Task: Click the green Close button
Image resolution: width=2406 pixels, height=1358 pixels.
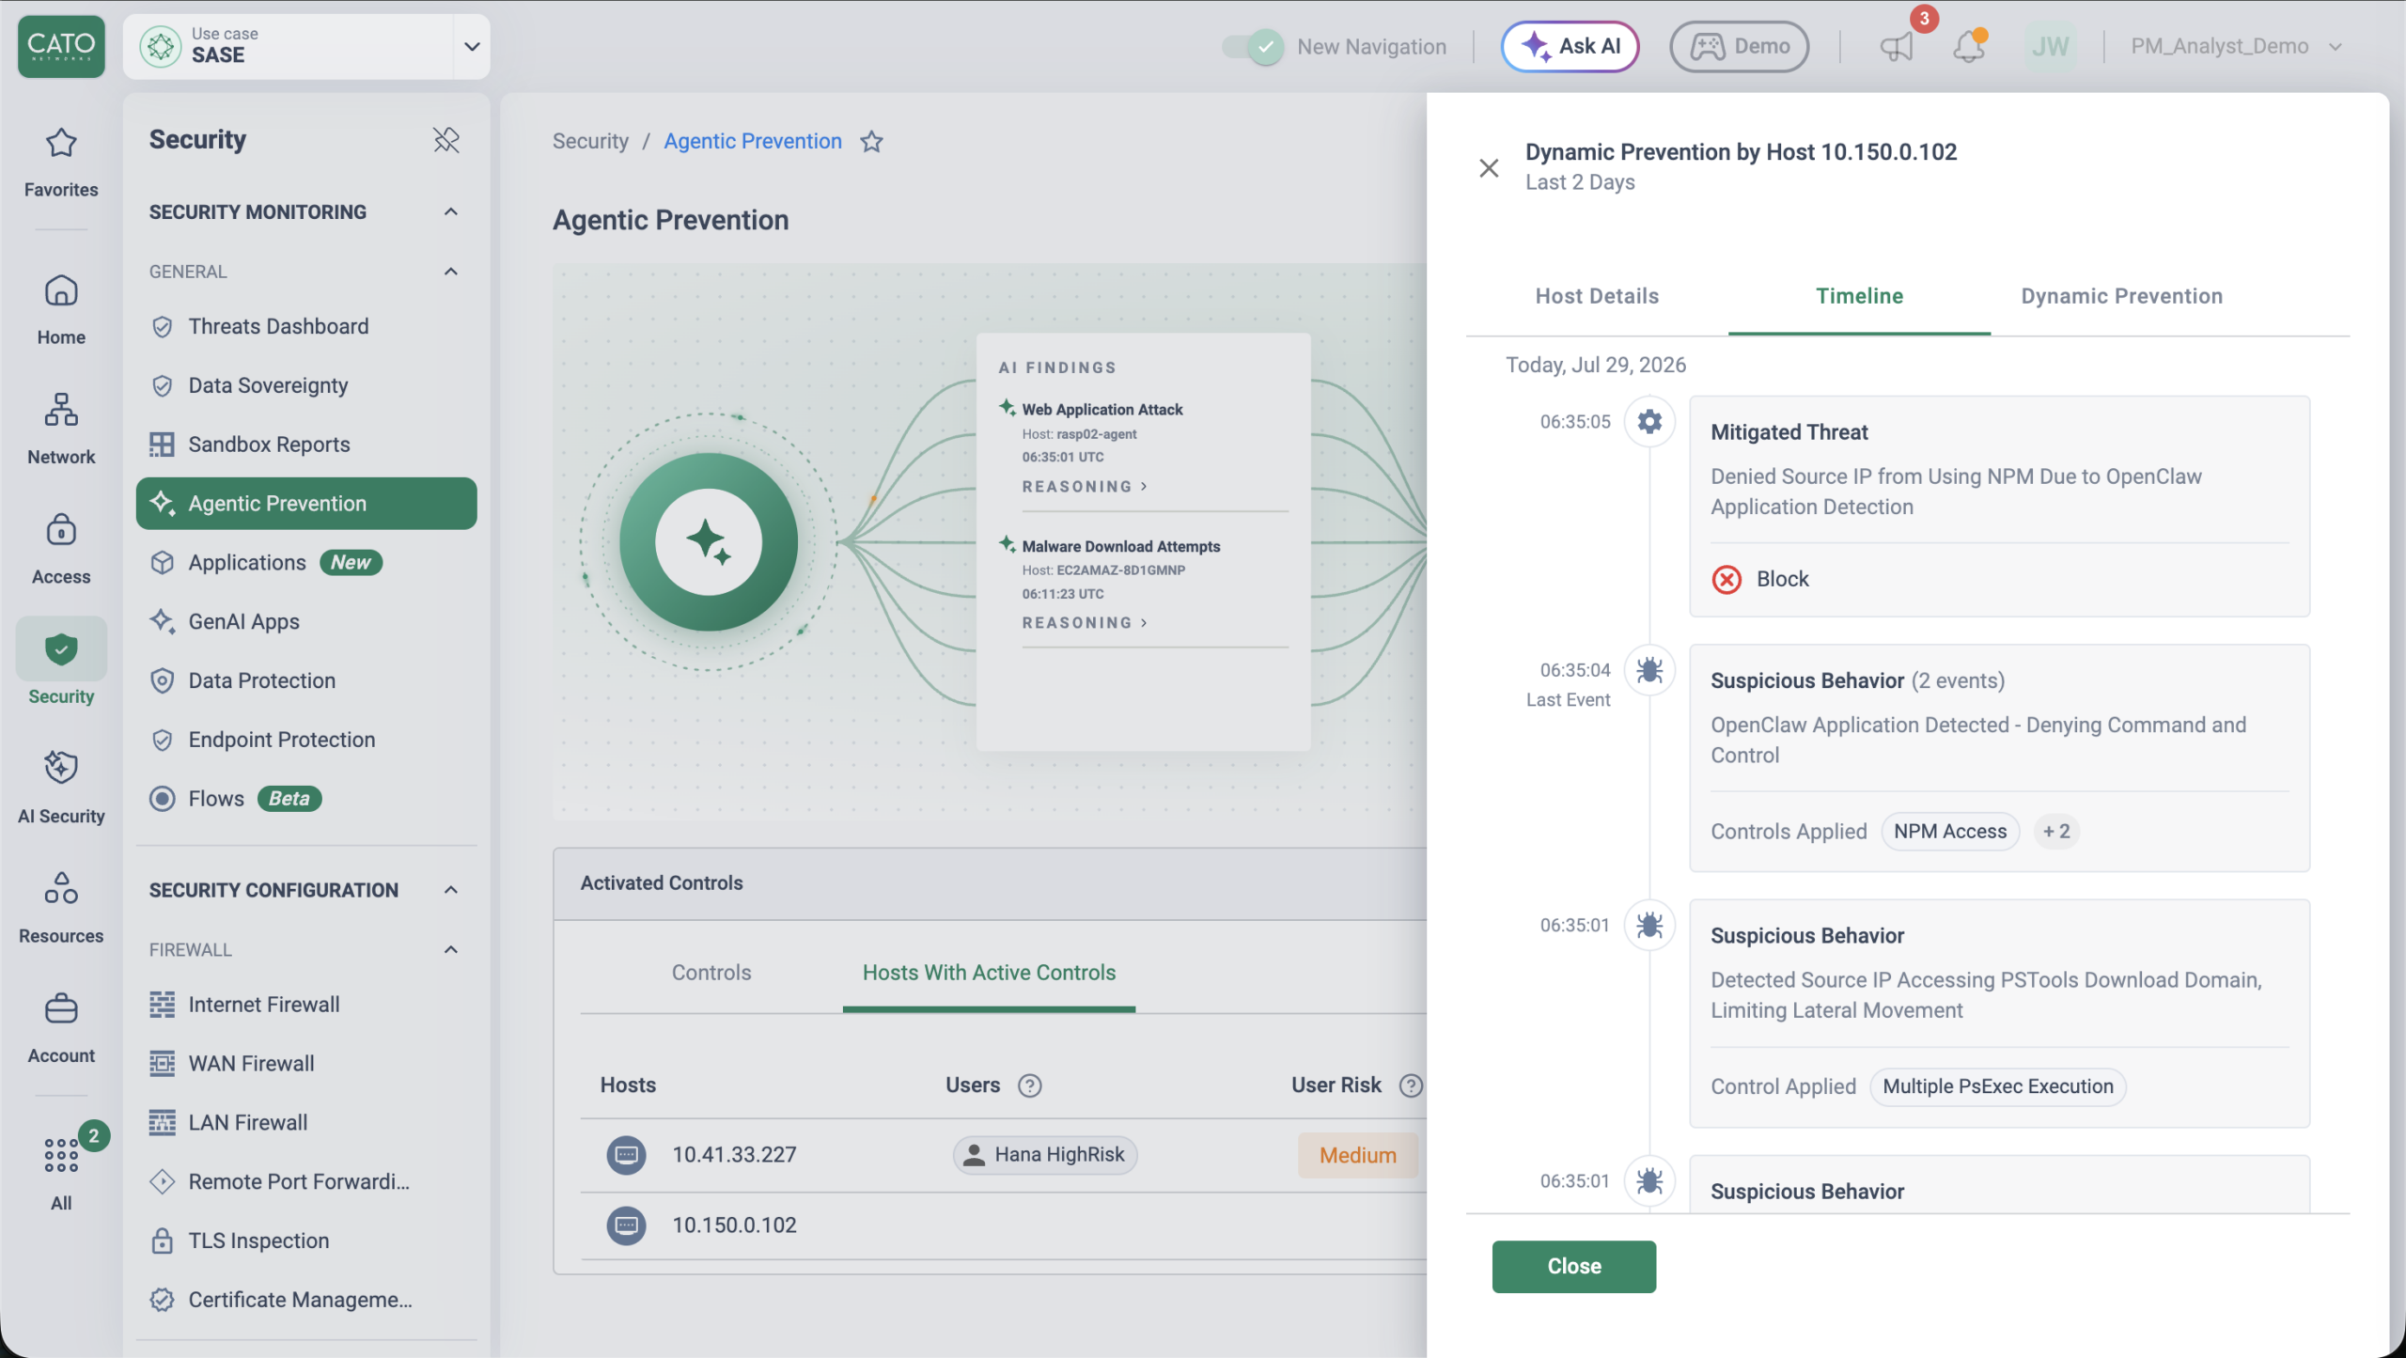Action: click(x=1573, y=1267)
